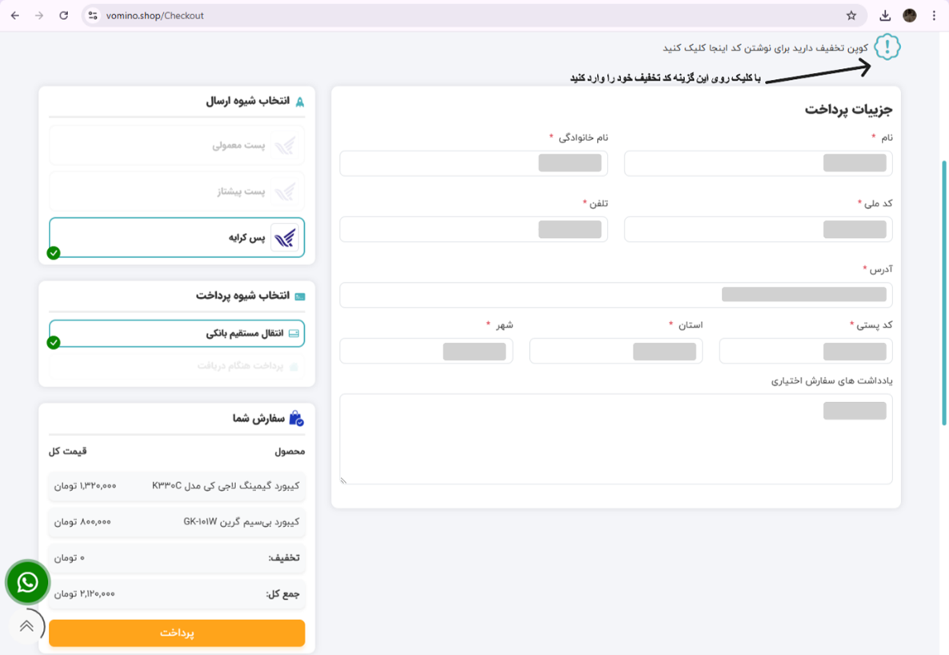Image resolution: width=949 pixels, height=655 pixels.
Task: Select پس کرایه shipping option
Action: (x=177, y=238)
